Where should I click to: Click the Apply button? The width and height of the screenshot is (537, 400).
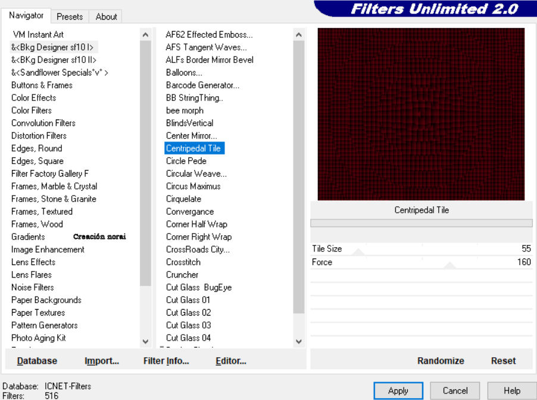(x=398, y=390)
